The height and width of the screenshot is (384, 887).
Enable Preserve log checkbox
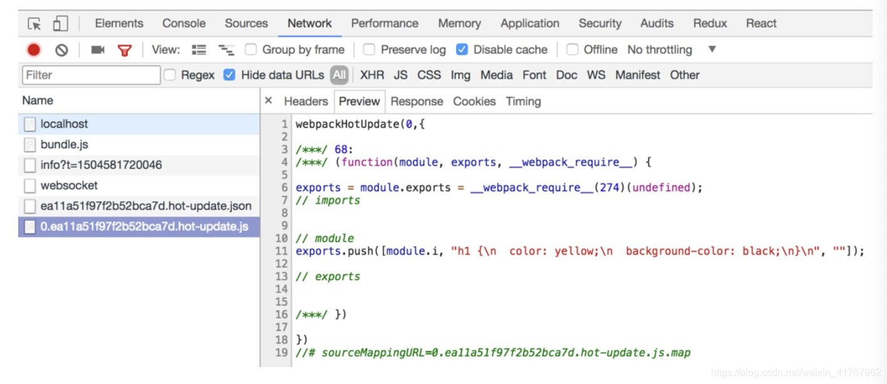coord(369,49)
